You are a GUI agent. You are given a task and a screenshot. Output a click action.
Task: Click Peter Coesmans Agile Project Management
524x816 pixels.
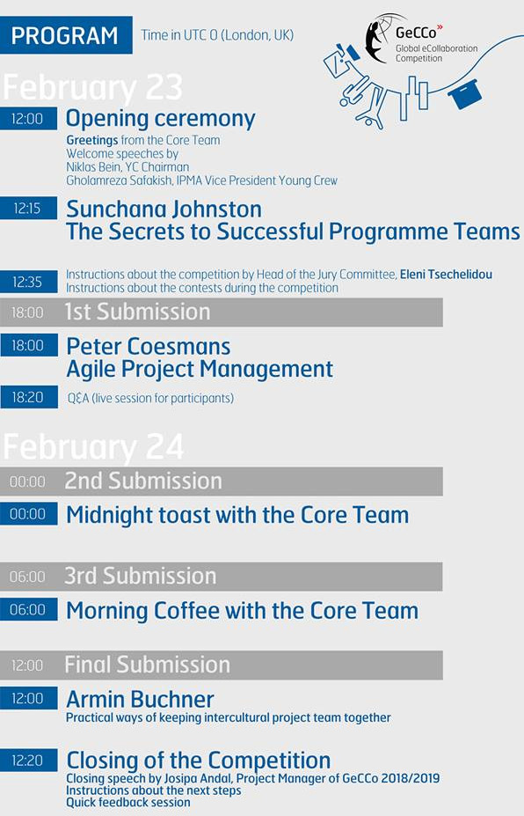(x=200, y=357)
